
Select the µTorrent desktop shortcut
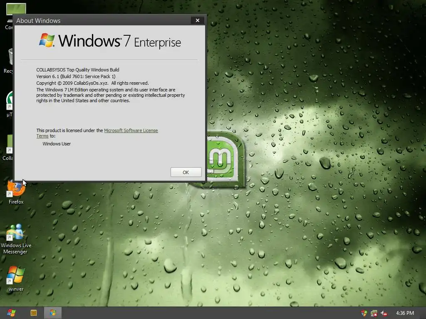coord(9,104)
